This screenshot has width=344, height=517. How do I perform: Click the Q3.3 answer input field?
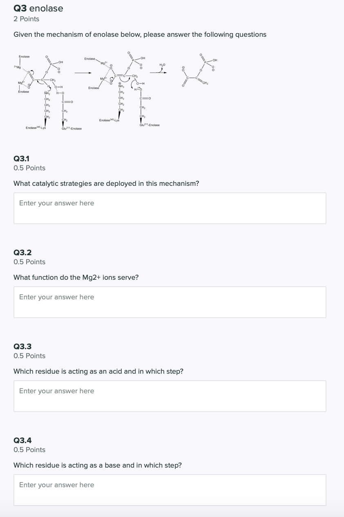170,395
